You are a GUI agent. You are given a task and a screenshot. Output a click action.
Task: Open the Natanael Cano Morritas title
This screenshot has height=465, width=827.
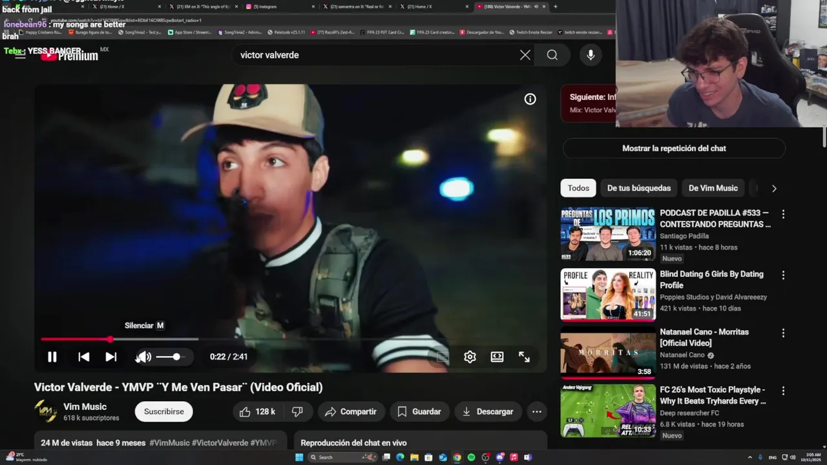tap(704, 337)
